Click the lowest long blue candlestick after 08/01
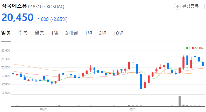206x112 pixels. (141, 82)
